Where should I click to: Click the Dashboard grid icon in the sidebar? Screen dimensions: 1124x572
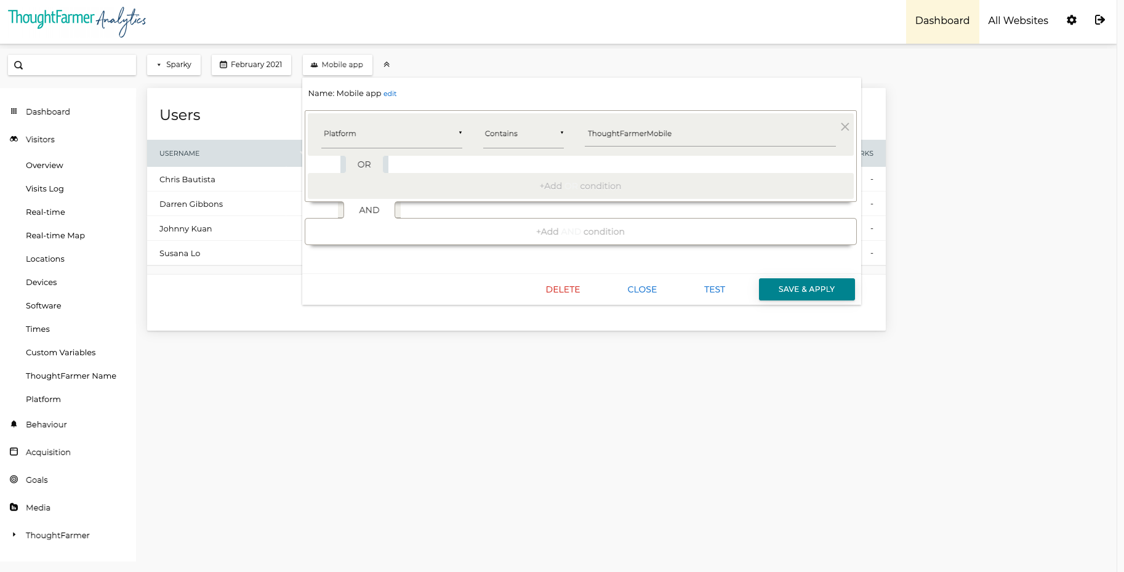(x=14, y=111)
